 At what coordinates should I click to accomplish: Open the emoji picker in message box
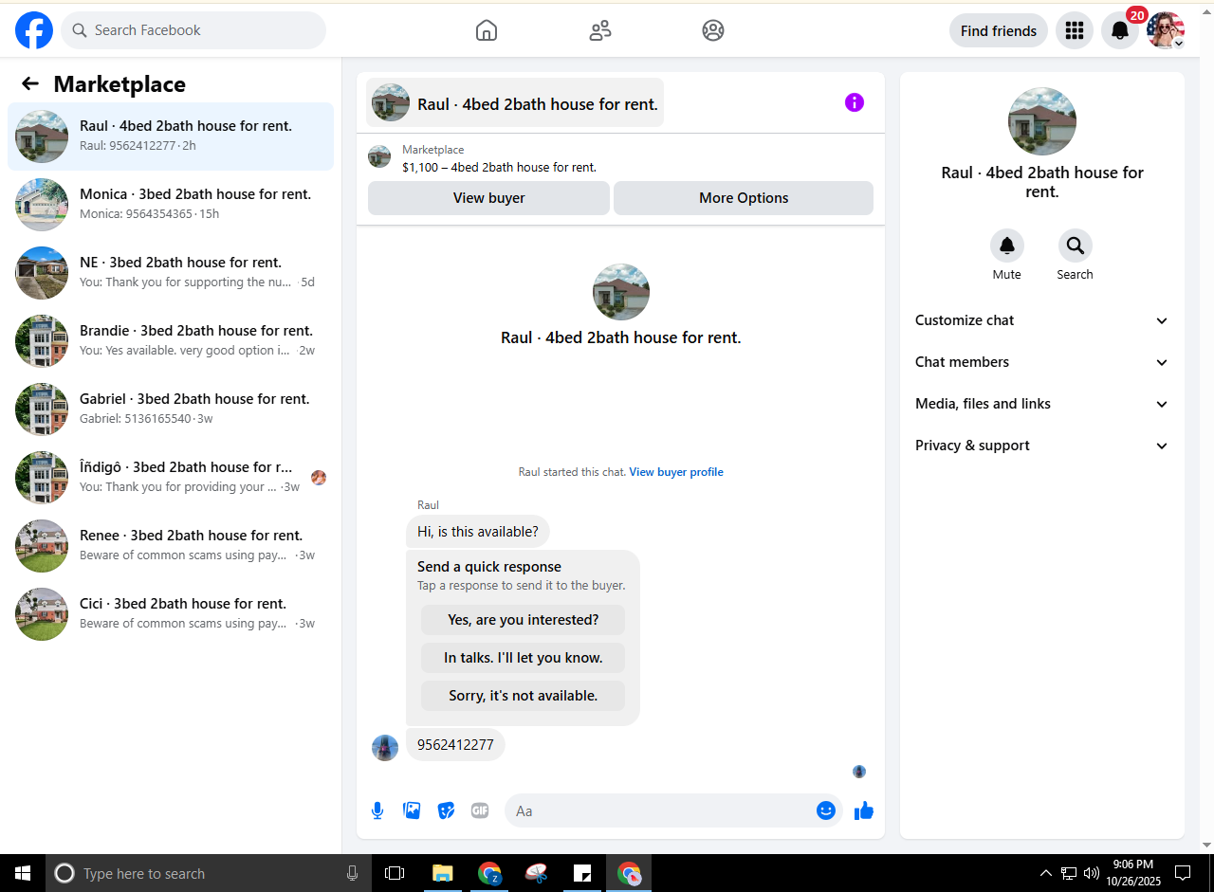(826, 810)
